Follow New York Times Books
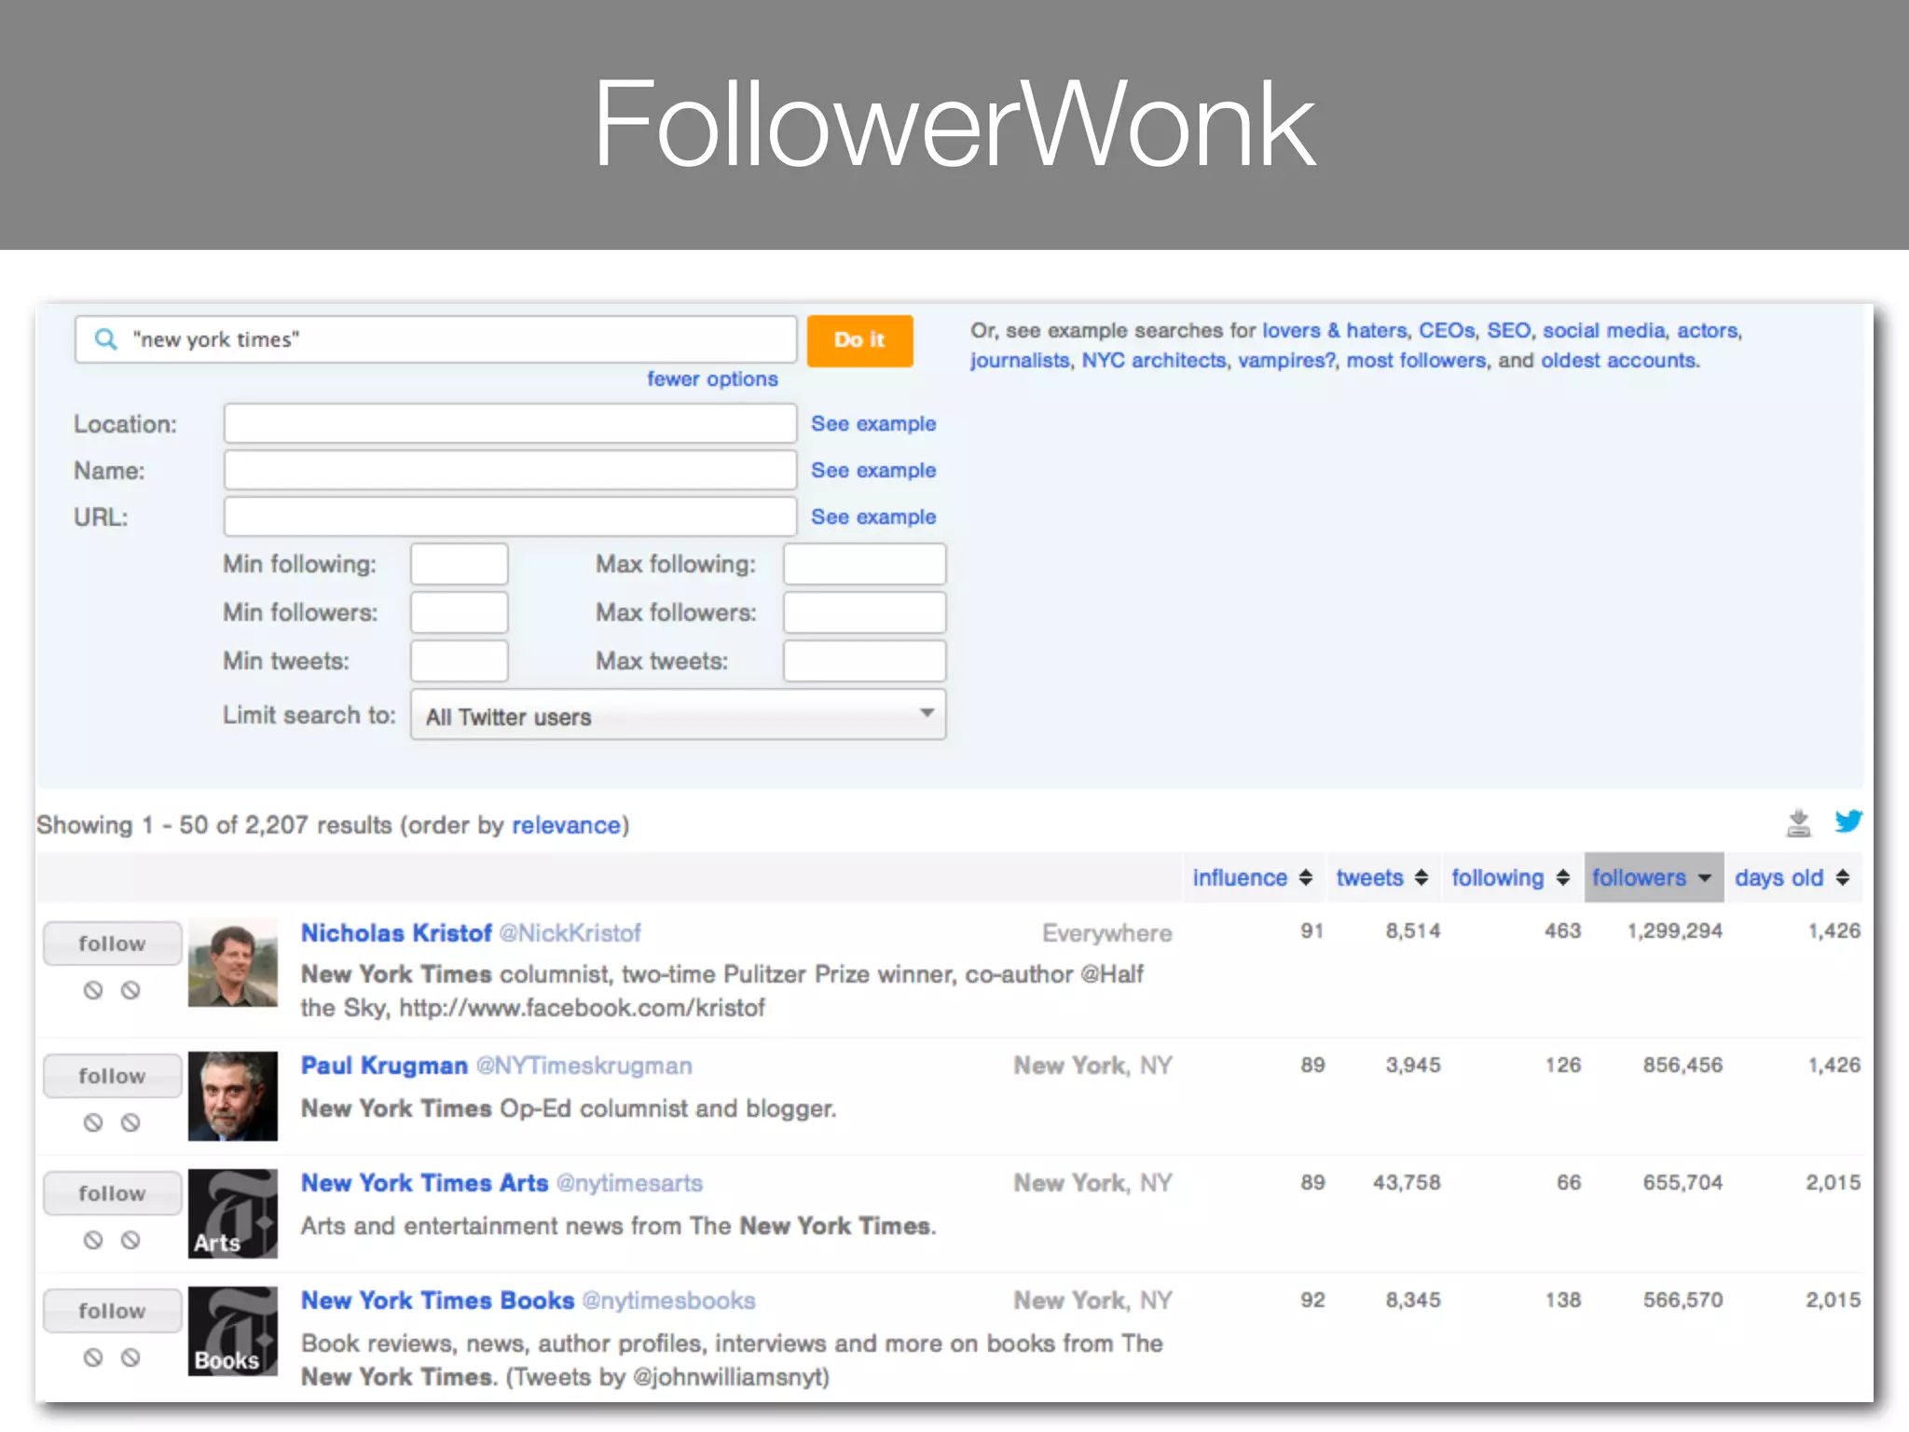This screenshot has width=1909, height=1432. (x=112, y=1311)
